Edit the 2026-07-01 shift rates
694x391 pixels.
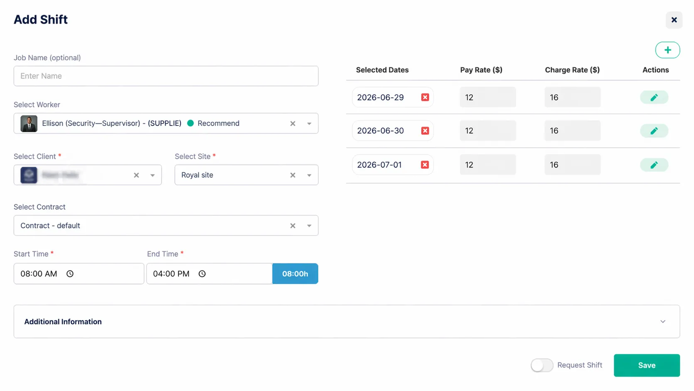pos(654,165)
